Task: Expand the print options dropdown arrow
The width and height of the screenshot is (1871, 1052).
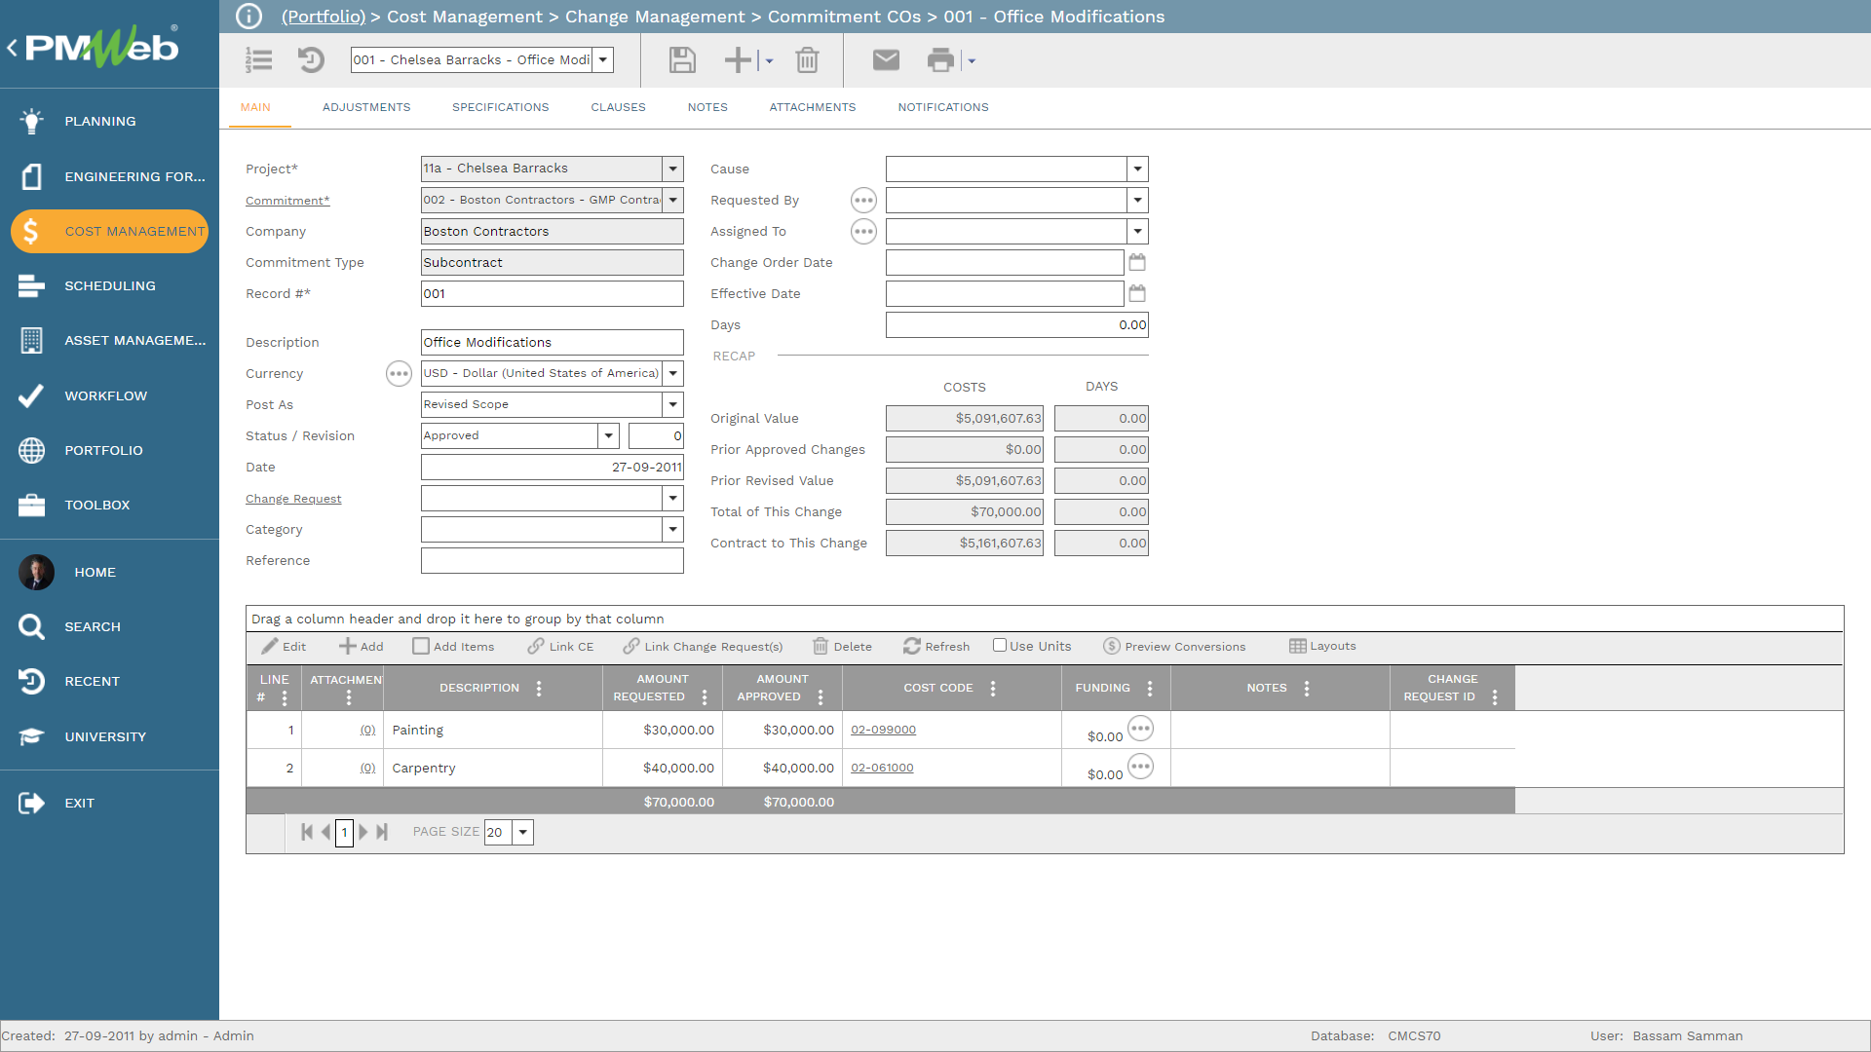Action: click(972, 61)
